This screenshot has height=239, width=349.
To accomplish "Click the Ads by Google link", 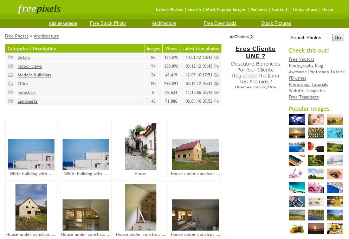I will point(63,23).
